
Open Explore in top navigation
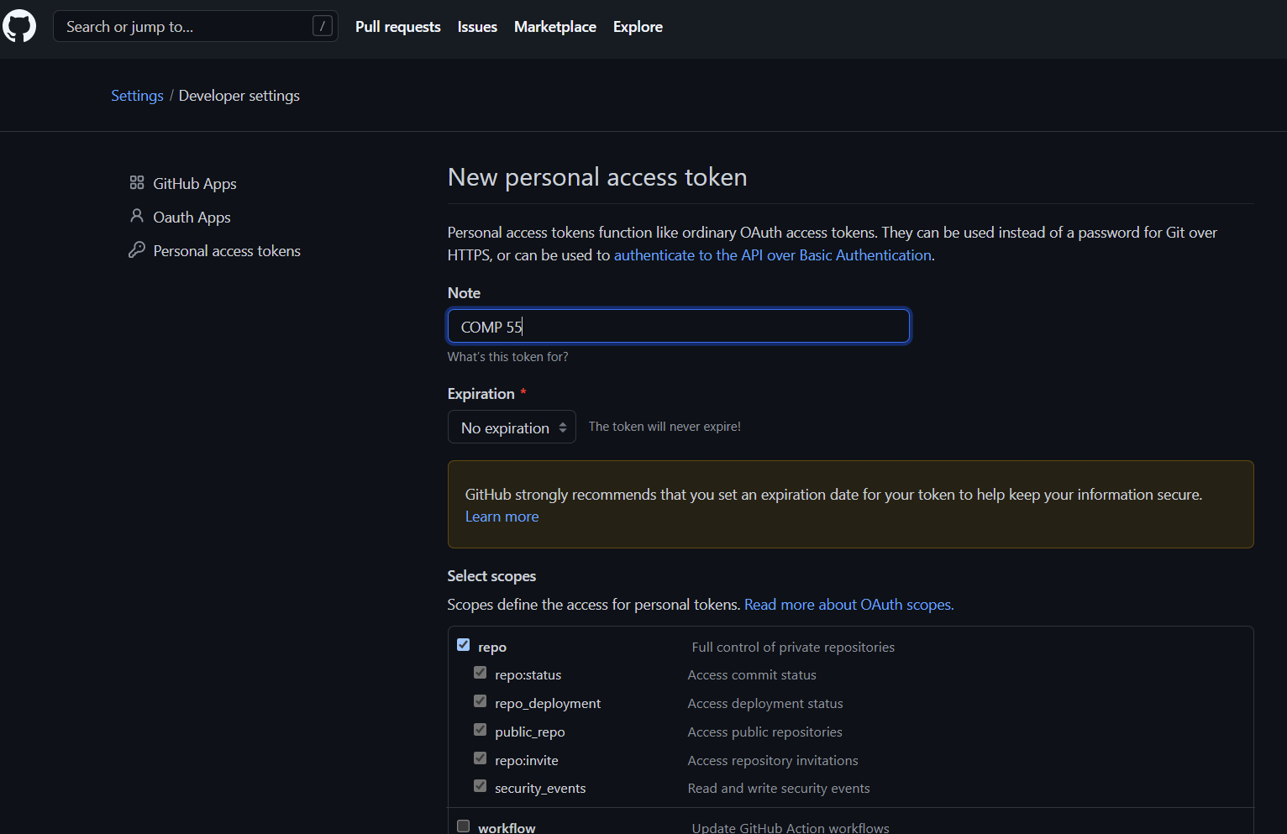click(638, 27)
